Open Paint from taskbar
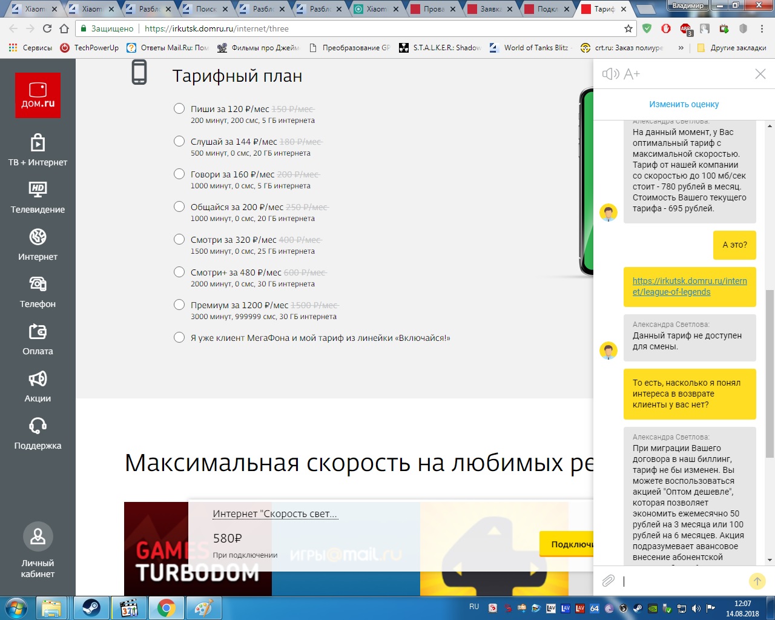775x620 pixels. pos(203,608)
